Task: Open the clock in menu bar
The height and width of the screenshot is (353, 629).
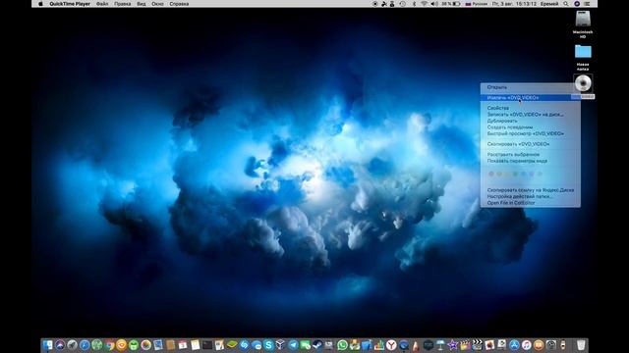Action: pyautogui.click(x=515, y=4)
